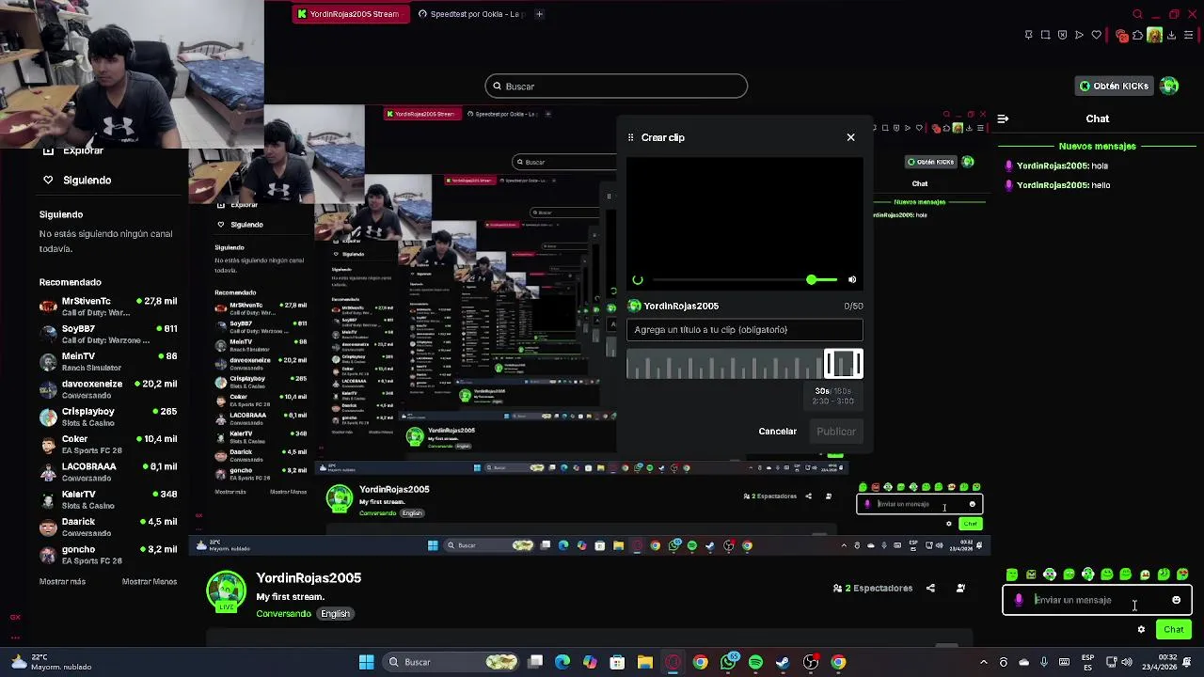Open browser extensions puzzle icon
1204x677 pixels.
click(x=1137, y=36)
